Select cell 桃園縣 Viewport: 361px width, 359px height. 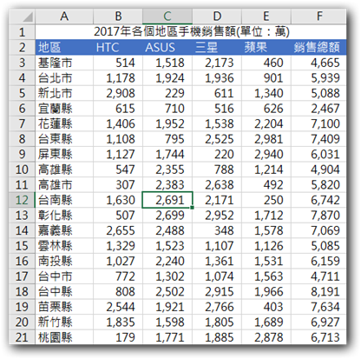click(x=64, y=337)
